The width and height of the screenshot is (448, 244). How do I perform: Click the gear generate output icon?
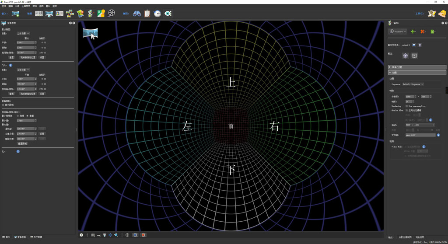click(405, 56)
